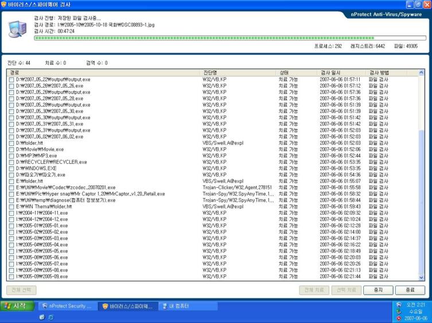Check the I:\2005-09\2005-09.exe checkbox

[x=11, y=277]
